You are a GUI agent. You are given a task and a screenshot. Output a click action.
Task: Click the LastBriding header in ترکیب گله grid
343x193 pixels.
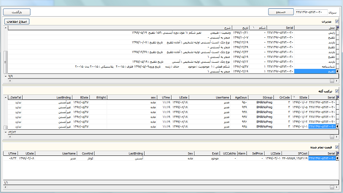[x=47, y=97]
